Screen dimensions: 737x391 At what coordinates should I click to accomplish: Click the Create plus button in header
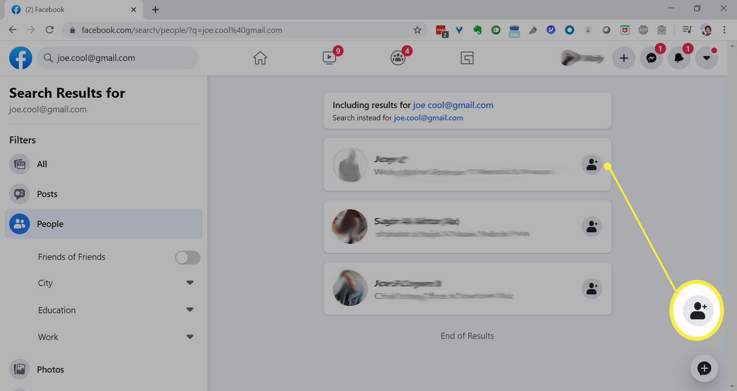(x=624, y=58)
